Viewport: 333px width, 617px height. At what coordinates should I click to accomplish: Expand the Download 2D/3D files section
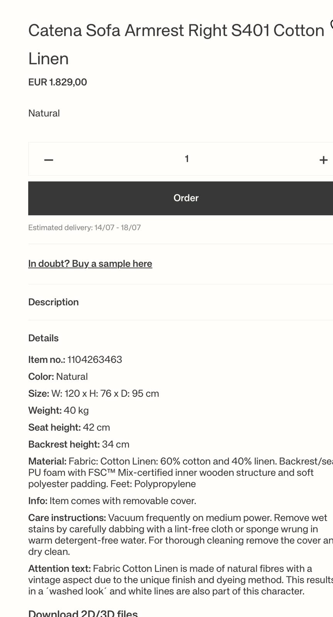pos(83,613)
